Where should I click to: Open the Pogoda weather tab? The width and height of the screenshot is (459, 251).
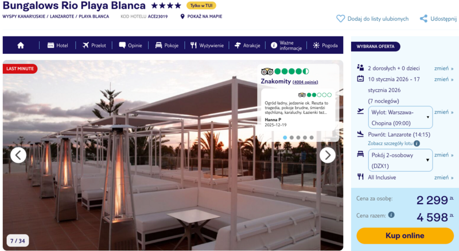pos(325,45)
